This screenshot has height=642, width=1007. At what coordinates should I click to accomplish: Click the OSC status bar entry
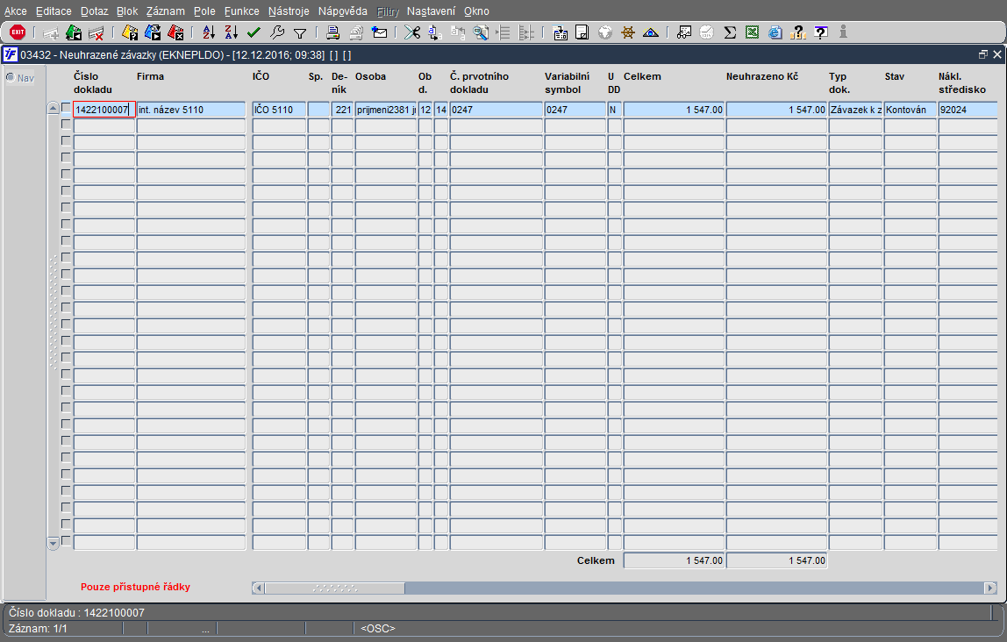pos(377,629)
